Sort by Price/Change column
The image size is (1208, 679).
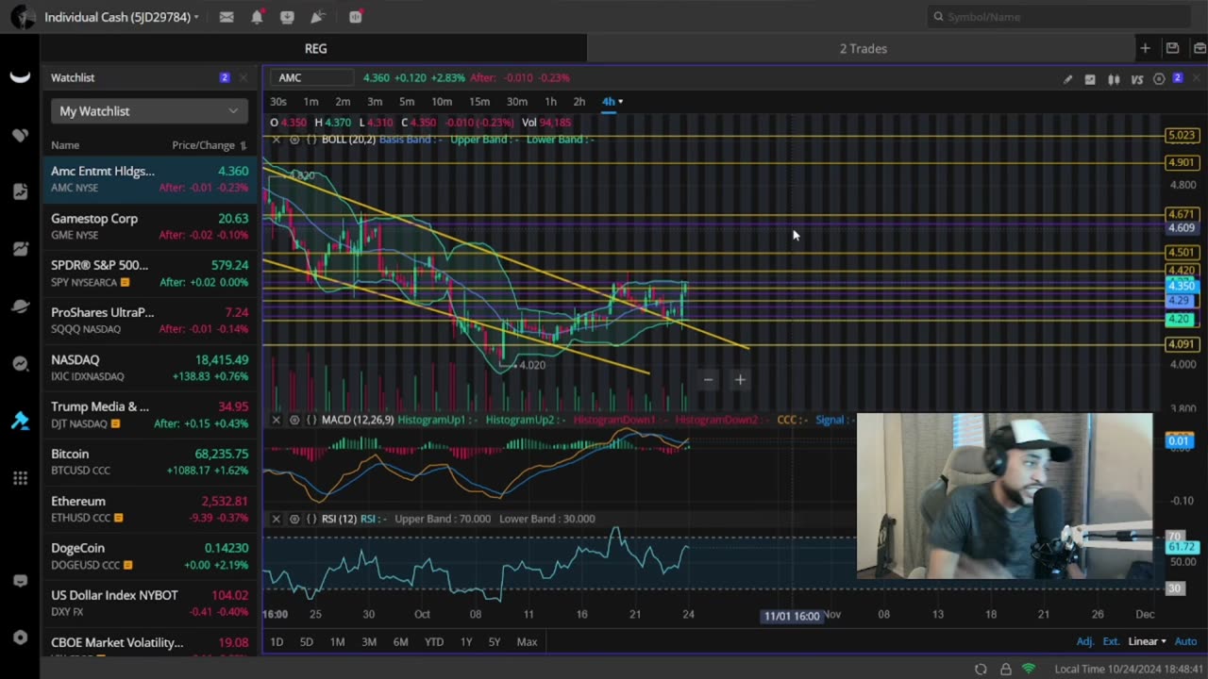coord(209,145)
